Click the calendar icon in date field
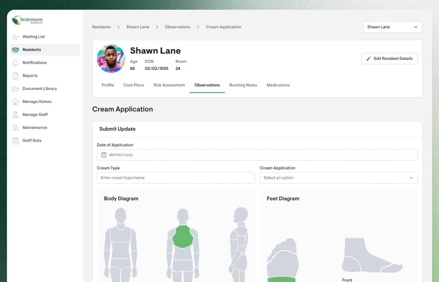439x282 pixels. (x=104, y=155)
